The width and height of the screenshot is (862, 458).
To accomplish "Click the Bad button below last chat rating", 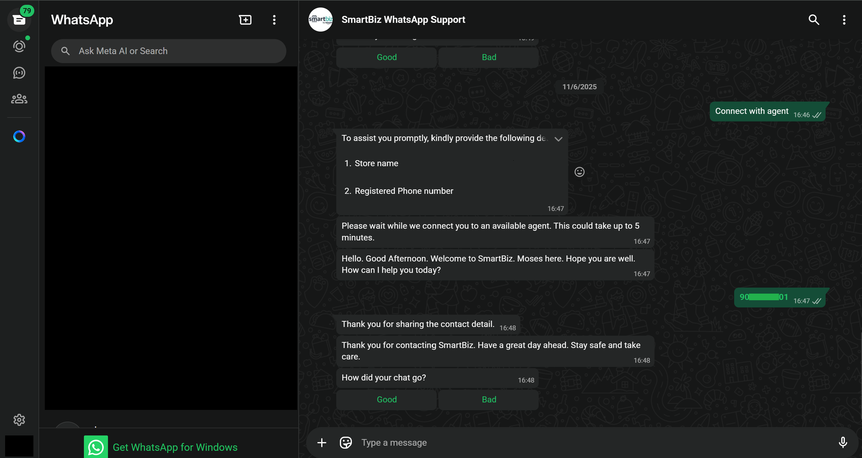I will click(x=488, y=399).
